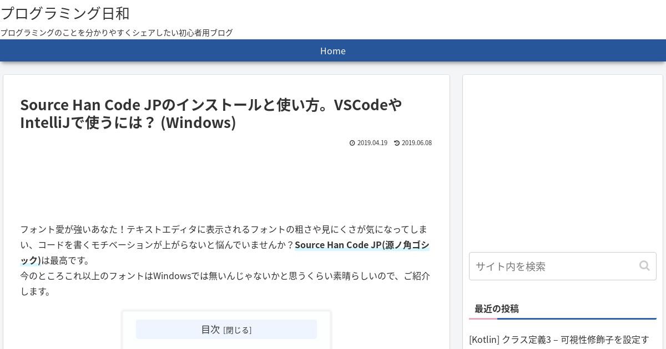Open the Home menu item
666x349 pixels.
click(x=333, y=51)
